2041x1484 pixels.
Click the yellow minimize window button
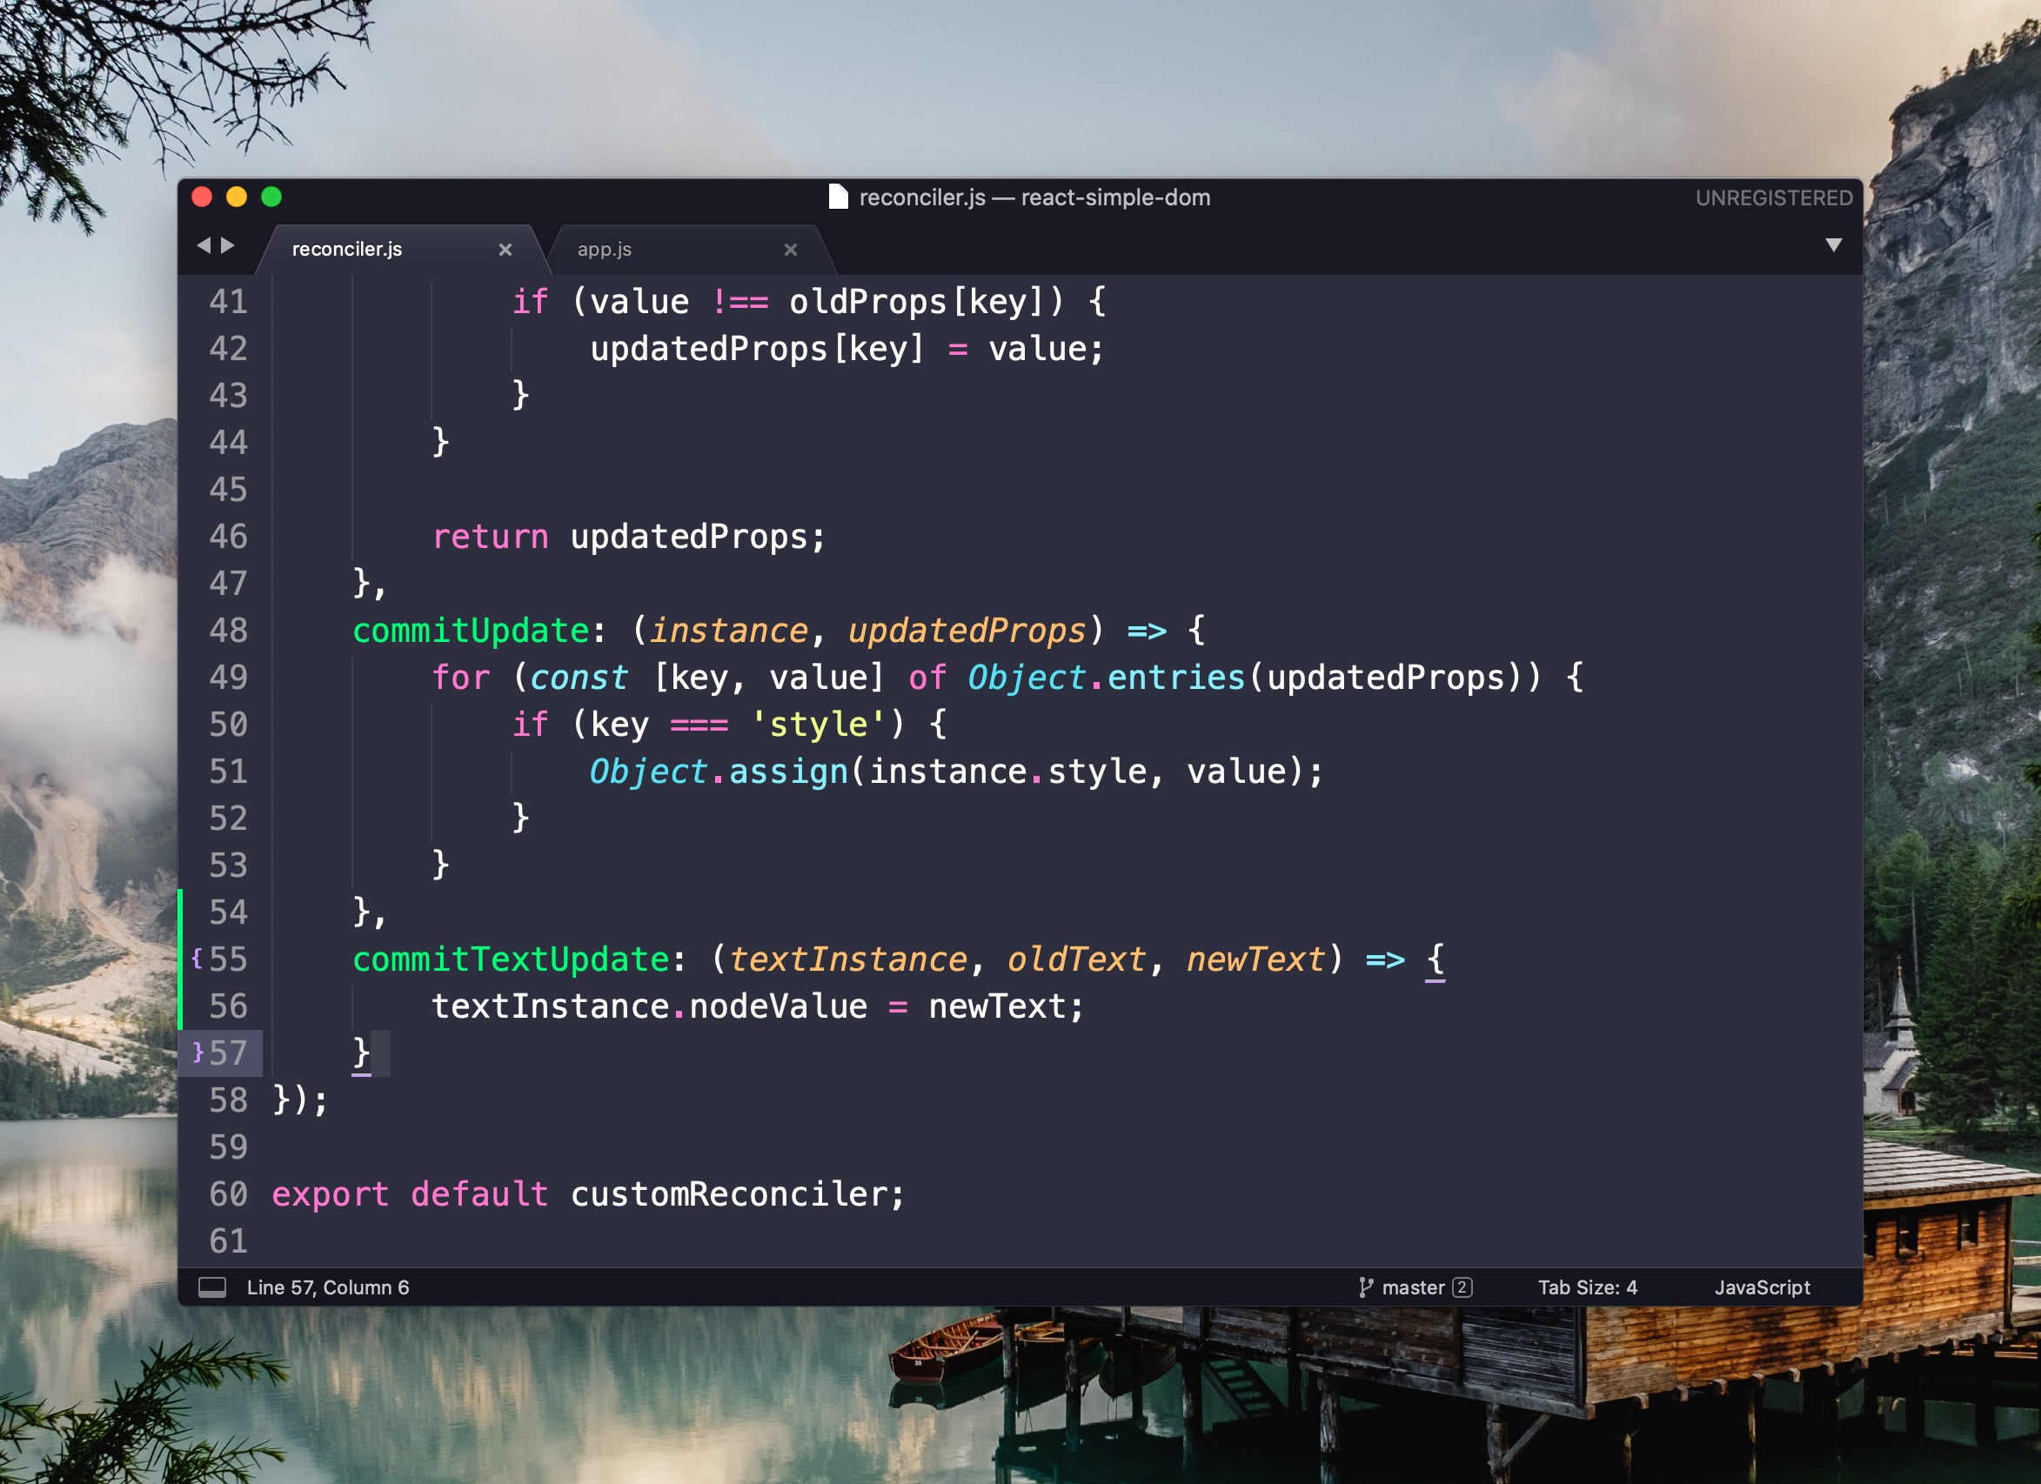pos(237,197)
